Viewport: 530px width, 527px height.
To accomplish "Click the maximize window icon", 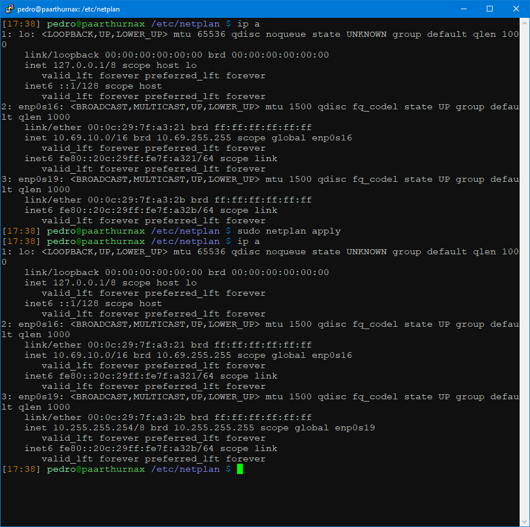I will [x=490, y=8].
